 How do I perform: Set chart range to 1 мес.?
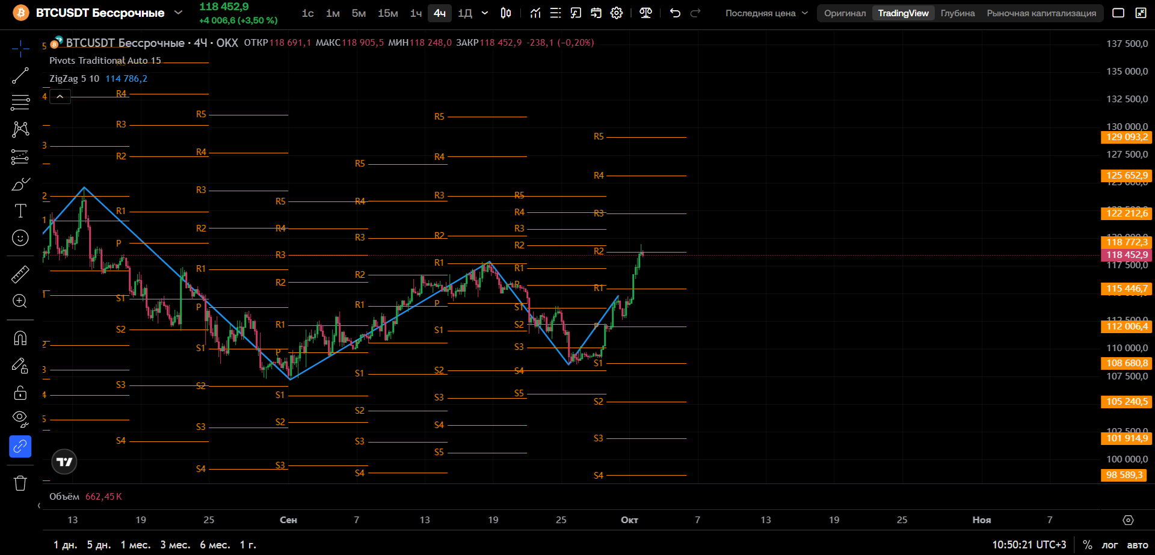[x=135, y=545]
